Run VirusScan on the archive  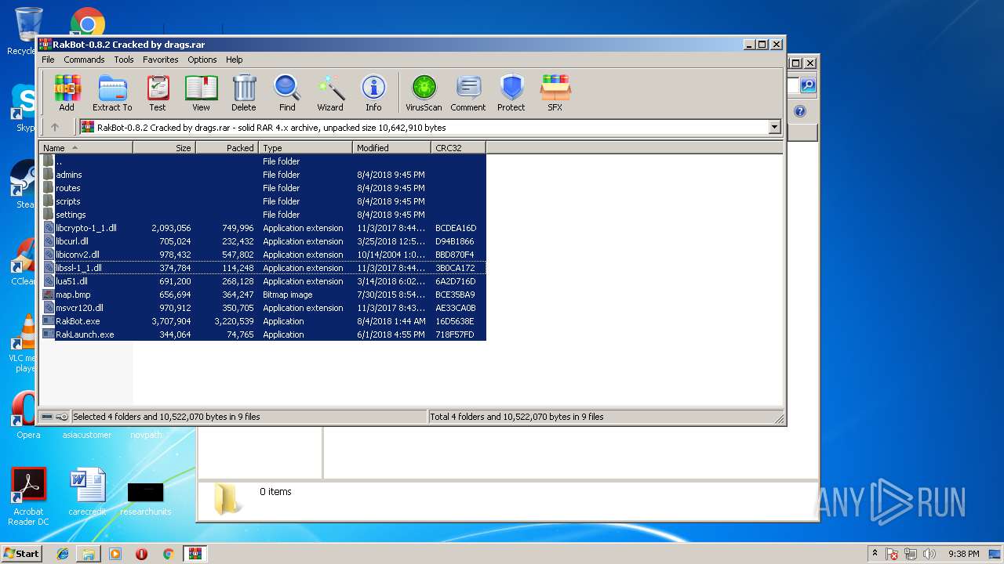424,93
